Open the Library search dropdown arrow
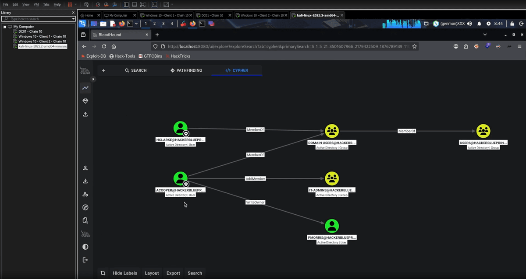526x279 pixels. [x=74, y=19]
